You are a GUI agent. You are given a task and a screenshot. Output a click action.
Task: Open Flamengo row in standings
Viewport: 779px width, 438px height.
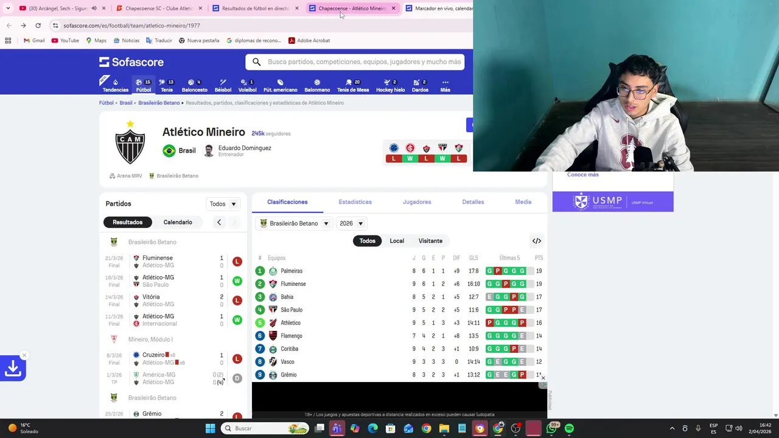pos(399,336)
